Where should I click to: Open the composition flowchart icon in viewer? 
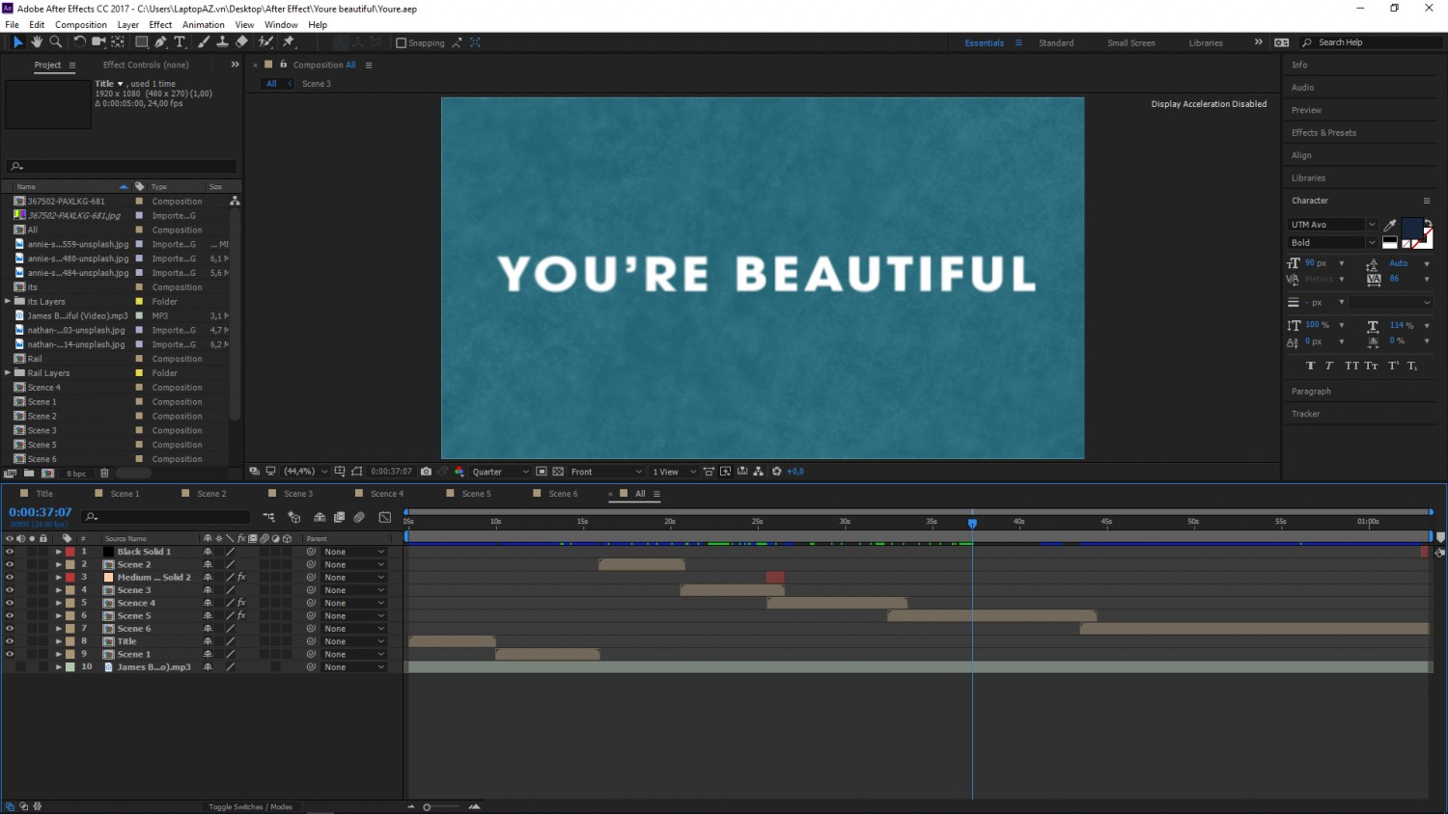tap(759, 472)
